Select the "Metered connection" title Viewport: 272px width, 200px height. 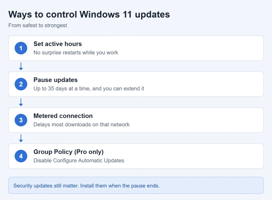pyautogui.click(x=63, y=116)
